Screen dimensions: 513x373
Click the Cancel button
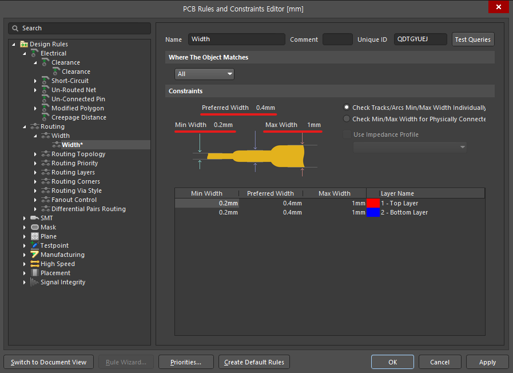tap(440, 362)
